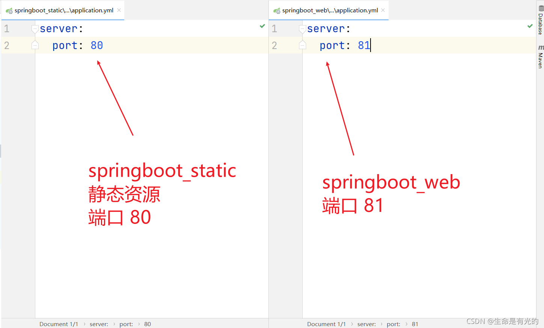Click fold end marker beside port 81
This screenshot has width=544, height=328.
(x=303, y=45)
